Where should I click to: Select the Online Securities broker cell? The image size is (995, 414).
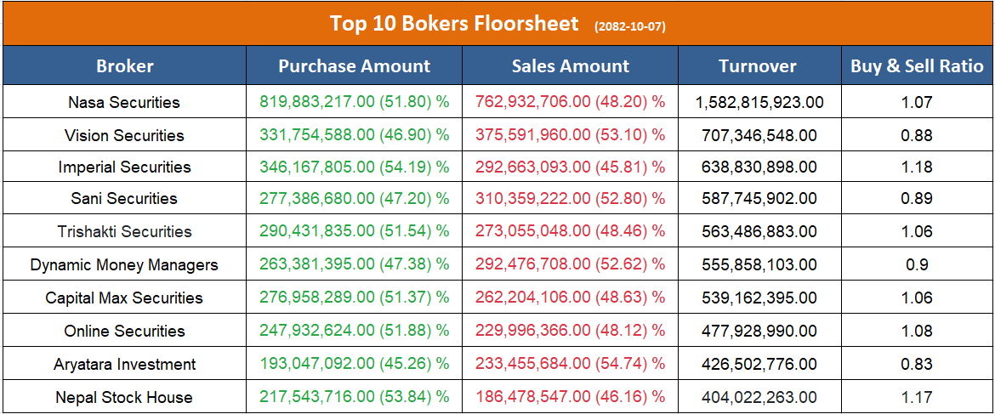[x=124, y=332]
